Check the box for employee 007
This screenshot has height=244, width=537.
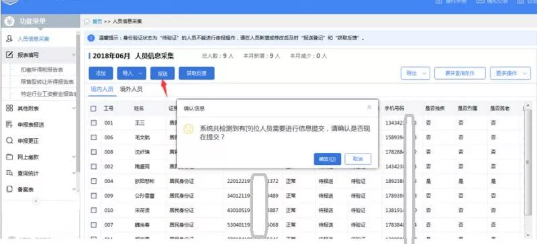point(93,225)
